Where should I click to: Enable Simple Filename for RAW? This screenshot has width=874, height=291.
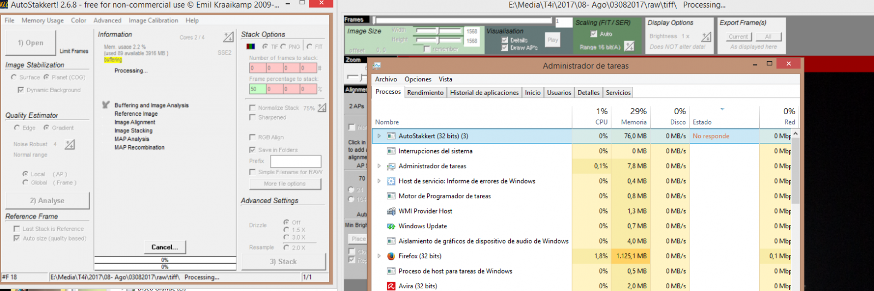[x=252, y=172]
